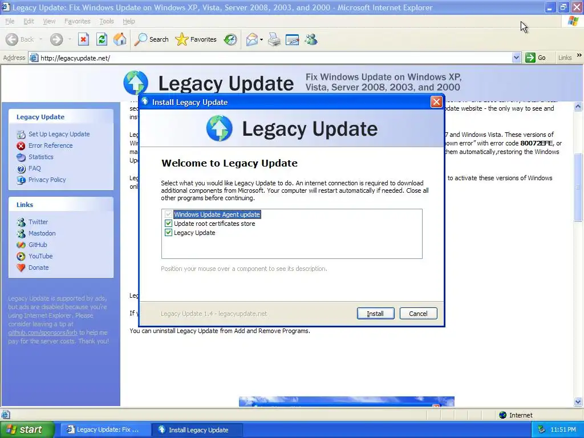Click the scrollbar down arrow on page
The height and width of the screenshot is (438, 584).
[578, 401]
